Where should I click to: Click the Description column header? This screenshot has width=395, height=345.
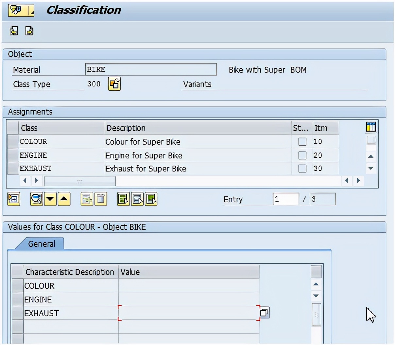click(197, 128)
